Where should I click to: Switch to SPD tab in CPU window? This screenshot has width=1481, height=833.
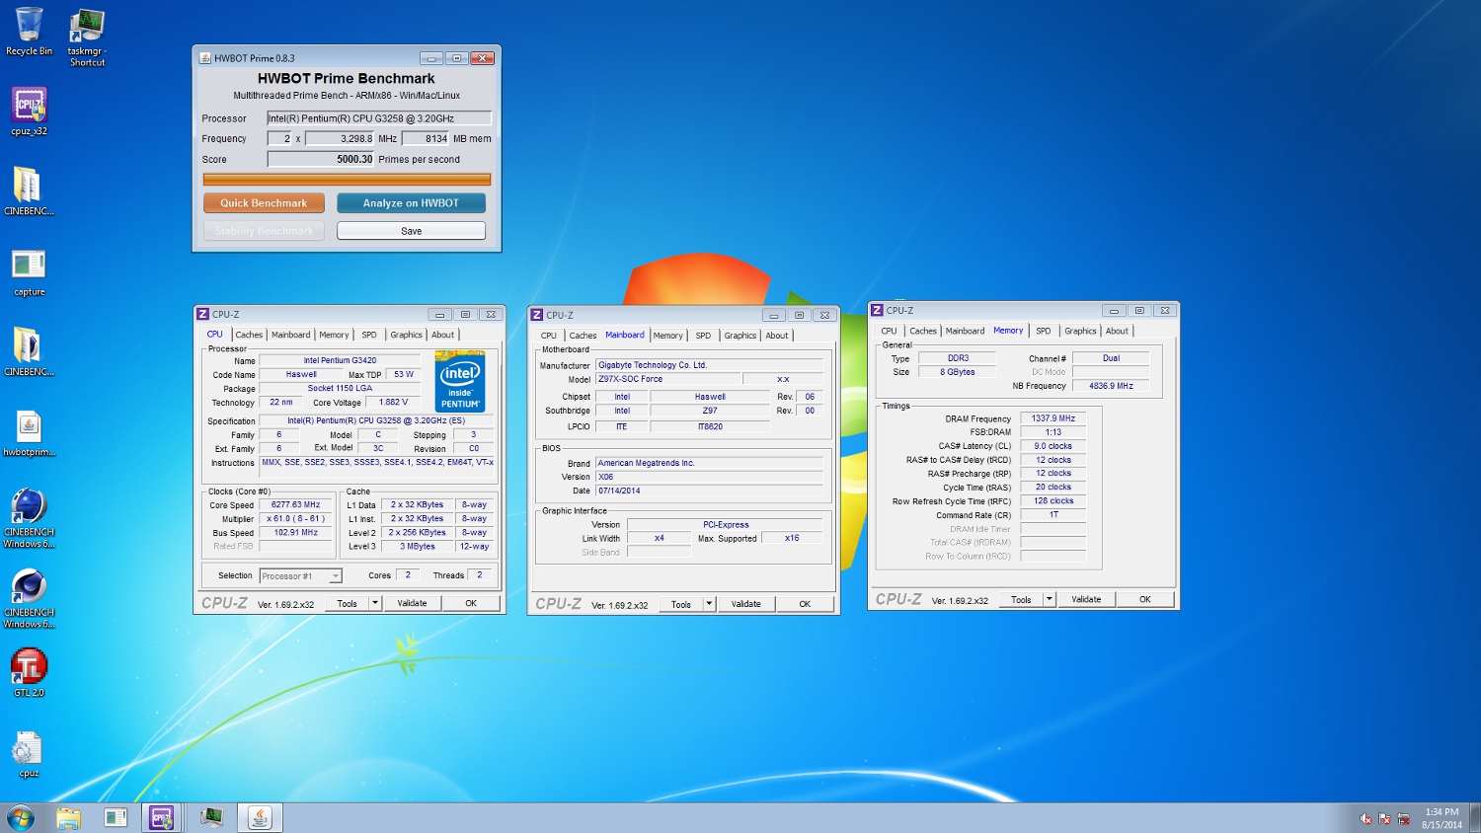[x=369, y=335]
